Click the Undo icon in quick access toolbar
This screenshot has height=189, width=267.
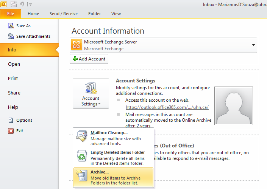click(x=22, y=4)
